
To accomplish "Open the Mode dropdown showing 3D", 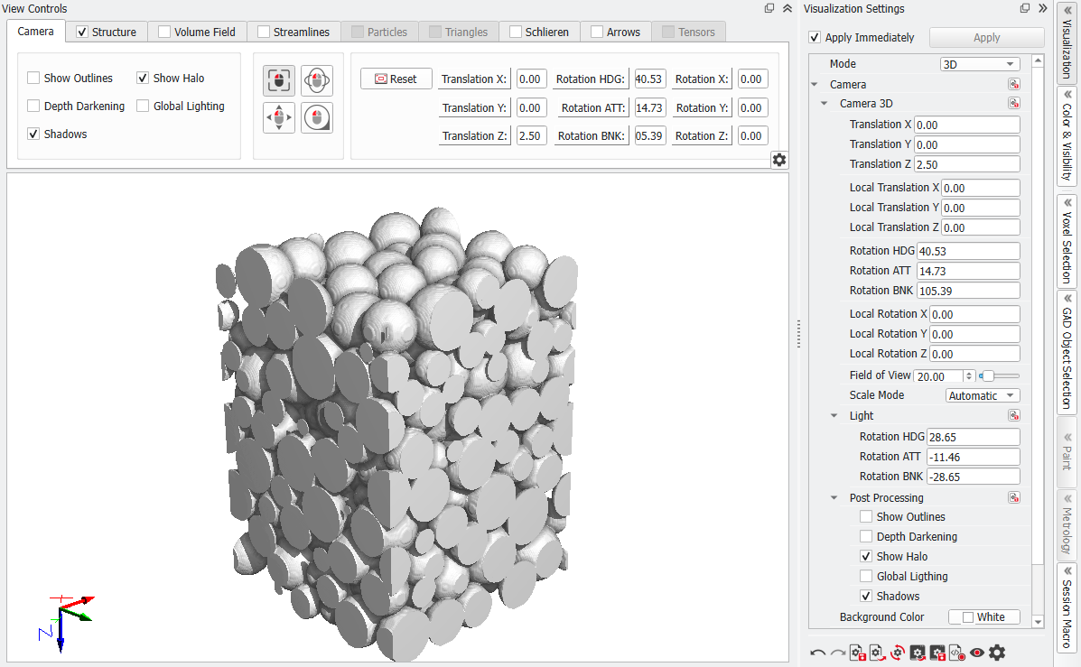I will (980, 64).
